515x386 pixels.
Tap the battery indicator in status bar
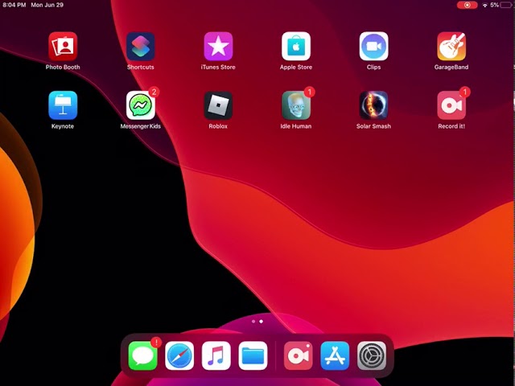[x=506, y=5]
